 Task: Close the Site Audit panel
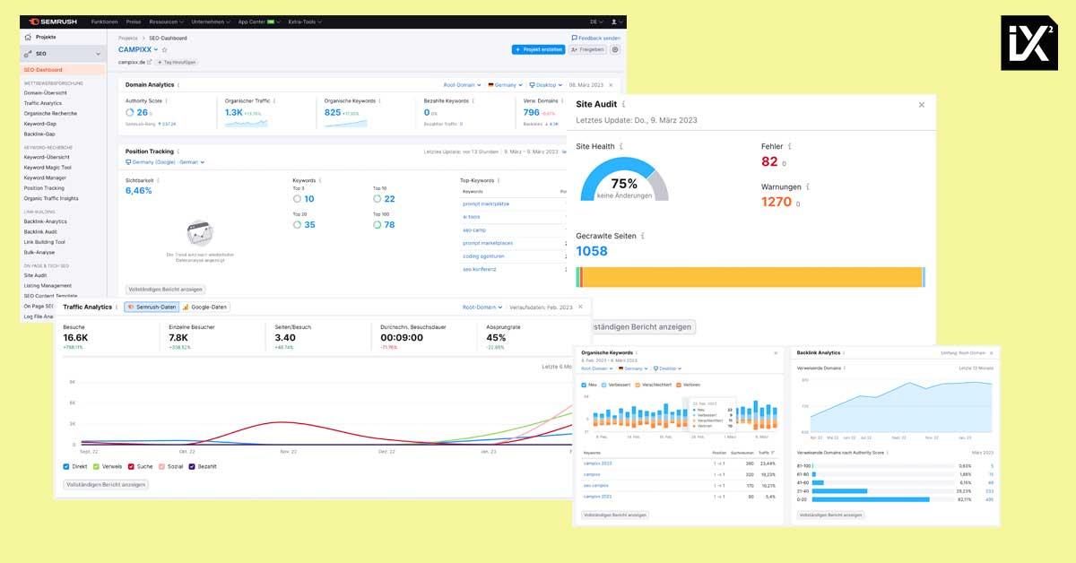pyautogui.click(x=921, y=105)
